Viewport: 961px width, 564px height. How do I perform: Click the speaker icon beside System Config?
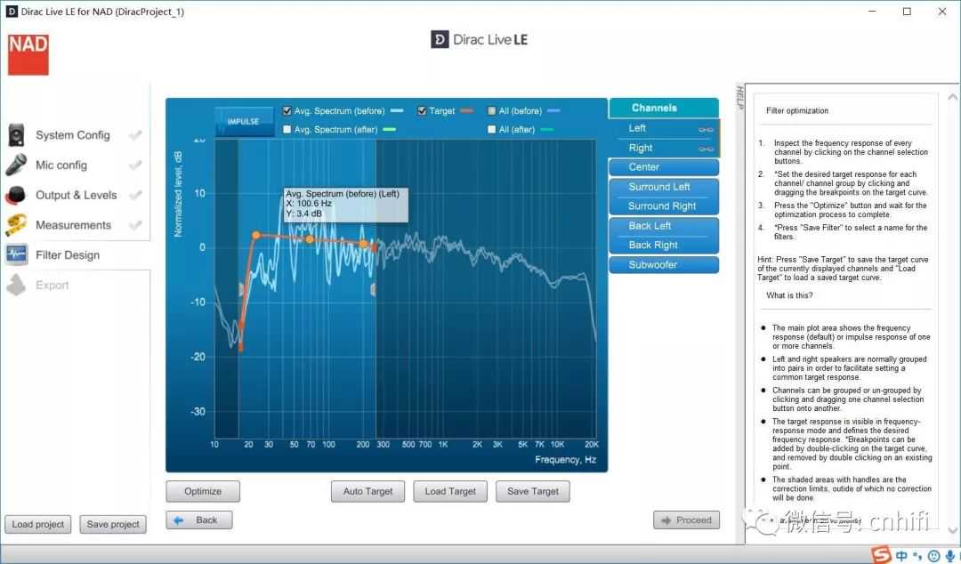point(17,135)
